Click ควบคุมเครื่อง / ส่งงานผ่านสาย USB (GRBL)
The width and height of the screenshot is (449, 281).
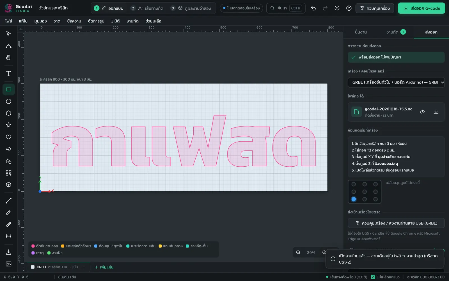[396, 223]
